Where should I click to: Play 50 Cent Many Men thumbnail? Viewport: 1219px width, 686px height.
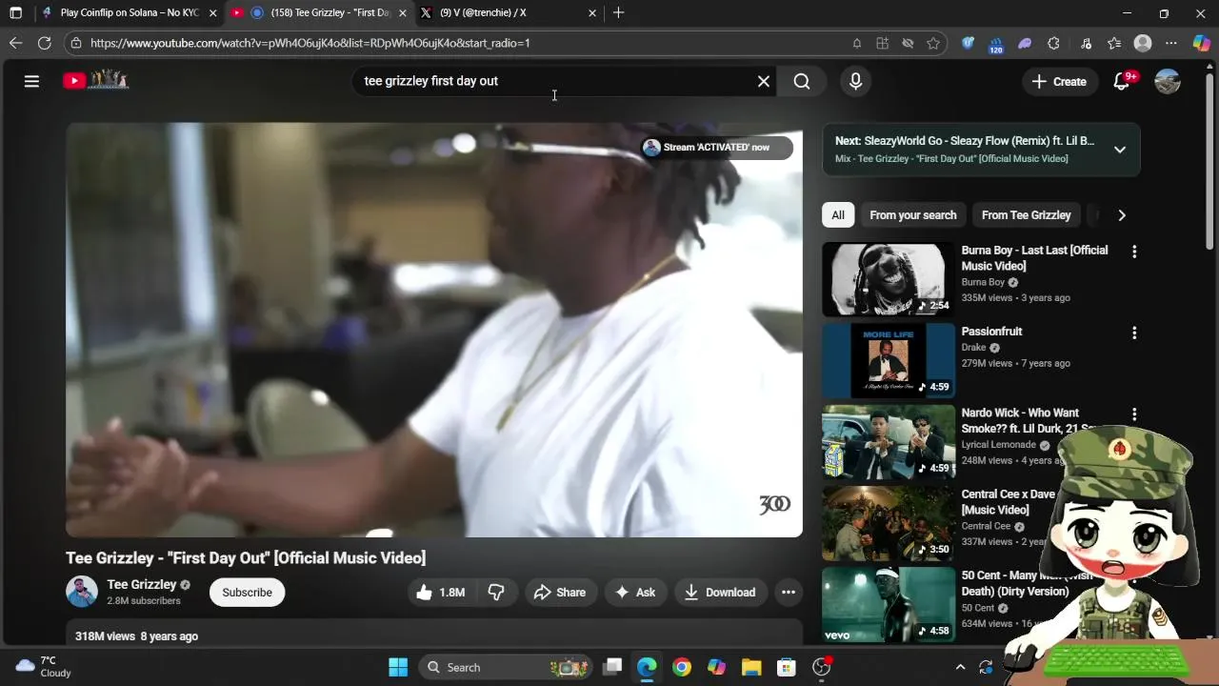coord(889,605)
